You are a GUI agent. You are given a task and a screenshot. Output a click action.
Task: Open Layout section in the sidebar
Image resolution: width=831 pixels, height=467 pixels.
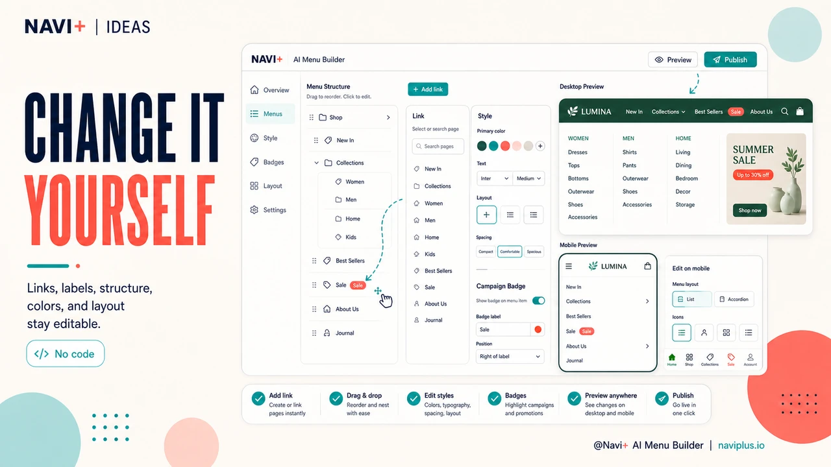[x=270, y=186]
